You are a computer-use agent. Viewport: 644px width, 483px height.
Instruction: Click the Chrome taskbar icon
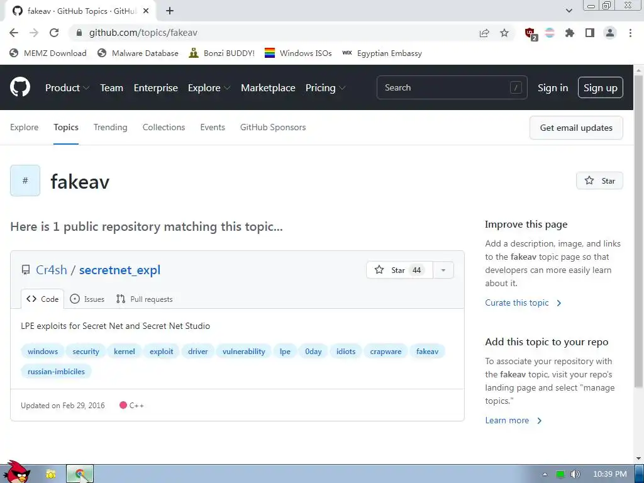coord(80,474)
